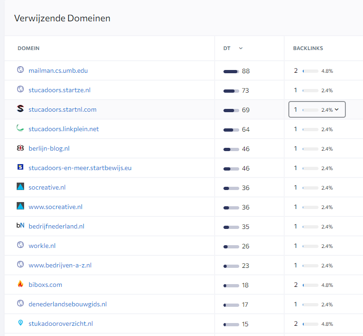Click the globe favicon beside mailman.cs.umb.edu
This screenshot has height=336, width=363.
click(x=20, y=70)
